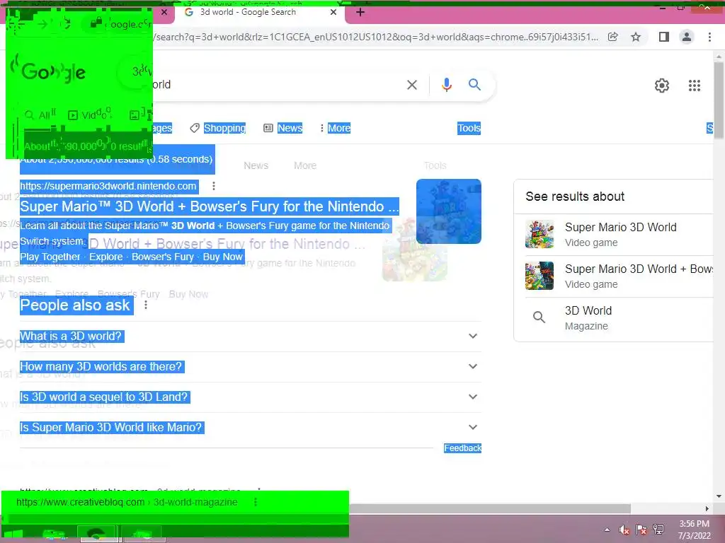This screenshot has width=725, height=543.
Task: Expand 'Is Super Mario 3D World like Mario?'
Action: 250,428
